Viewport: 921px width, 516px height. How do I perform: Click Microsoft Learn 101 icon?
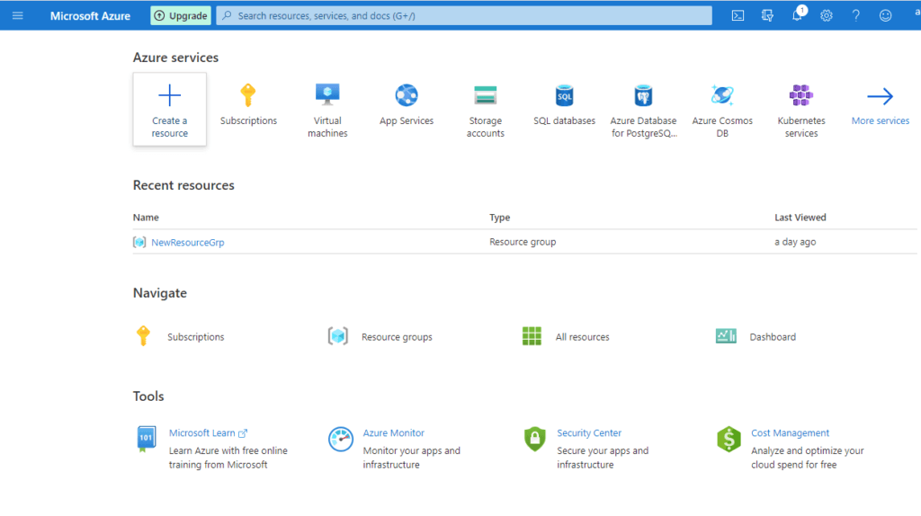click(x=146, y=439)
